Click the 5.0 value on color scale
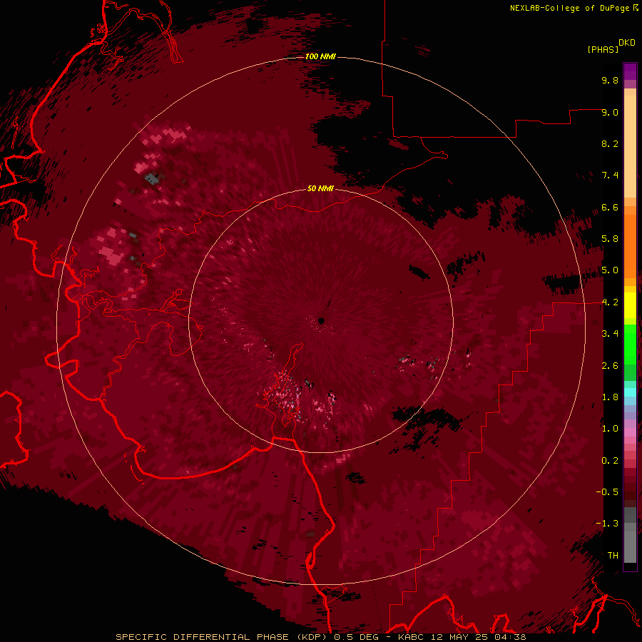 610,270
